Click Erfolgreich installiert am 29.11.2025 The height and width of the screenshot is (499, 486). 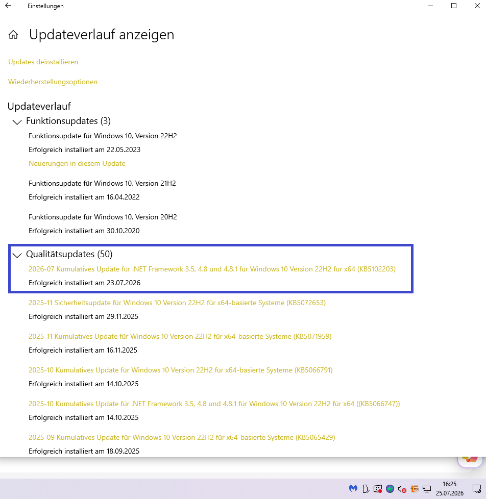pyautogui.click(x=83, y=317)
